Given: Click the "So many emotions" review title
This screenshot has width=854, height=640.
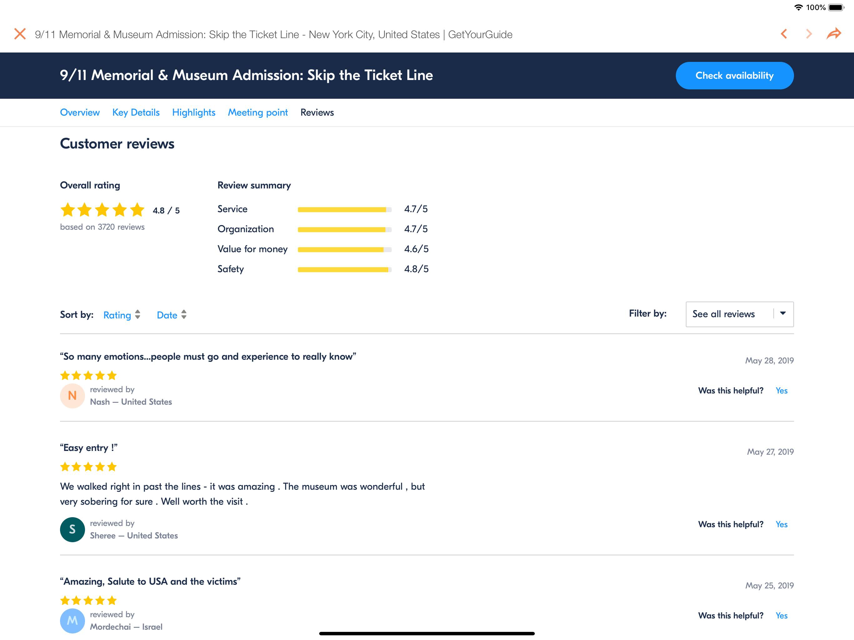Looking at the screenshot, I should click(208, 356).
